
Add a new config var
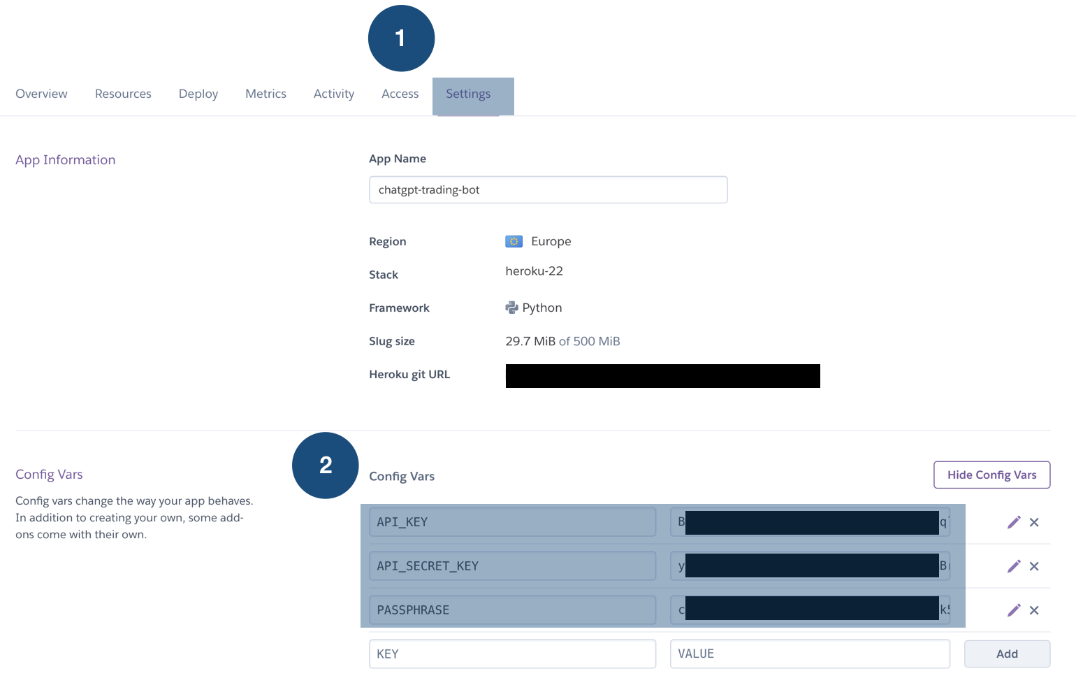pyautogui.click(x=1007, y=654)
